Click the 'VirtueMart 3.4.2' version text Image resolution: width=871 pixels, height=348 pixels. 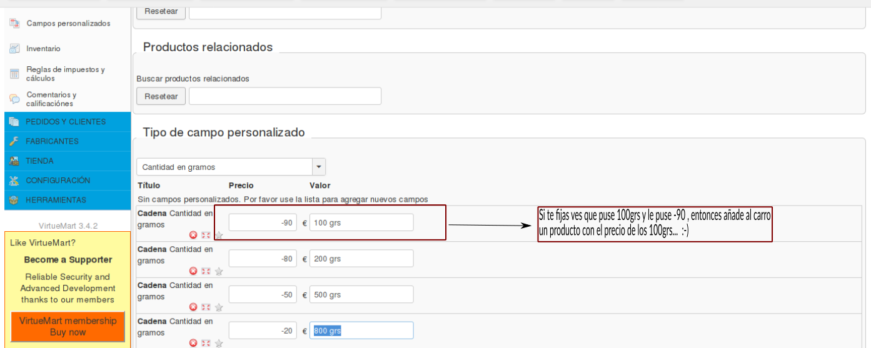68,226
